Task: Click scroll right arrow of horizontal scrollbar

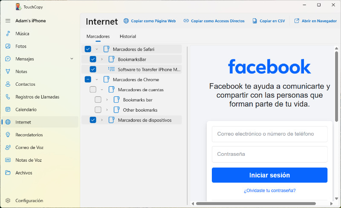Action: (332, 203)
